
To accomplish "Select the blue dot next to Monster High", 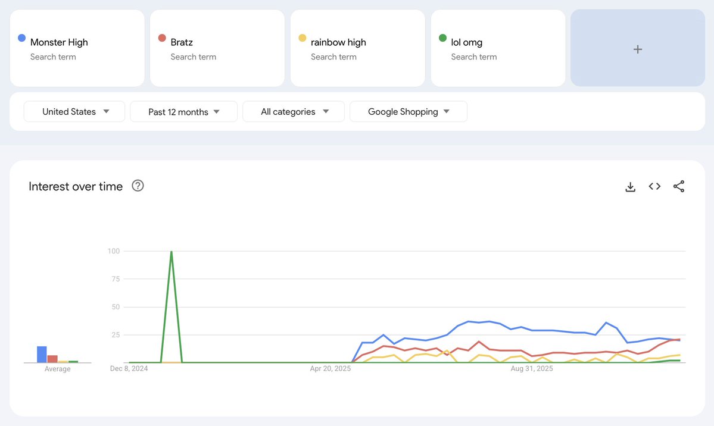I will coord(21,37).
